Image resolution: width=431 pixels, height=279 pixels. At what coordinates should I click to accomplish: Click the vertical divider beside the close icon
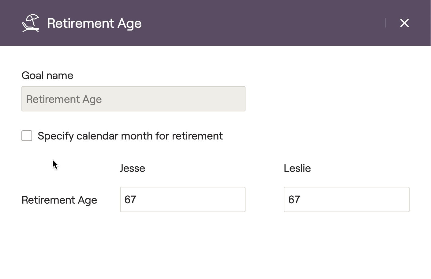coord(385,23)
